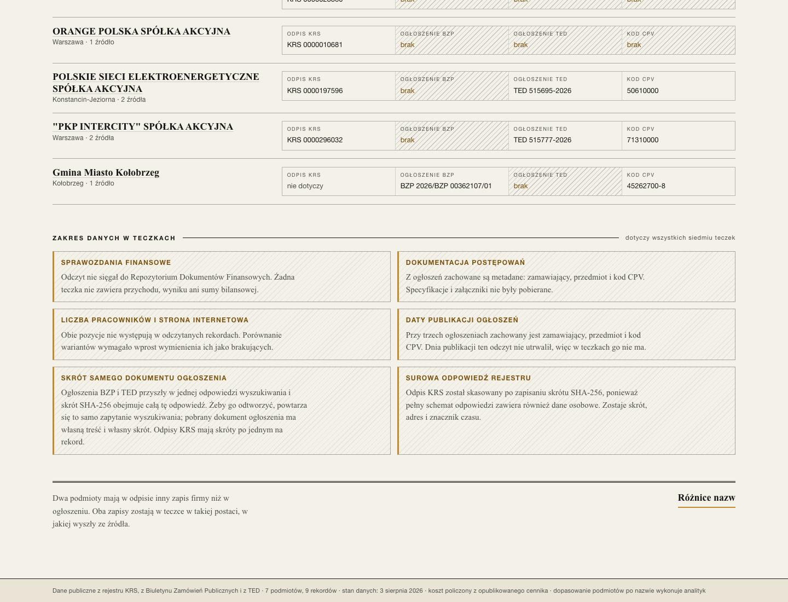
Task: Click CPV code 50610000
Action: pyautogui.click(x=642, y=91)
